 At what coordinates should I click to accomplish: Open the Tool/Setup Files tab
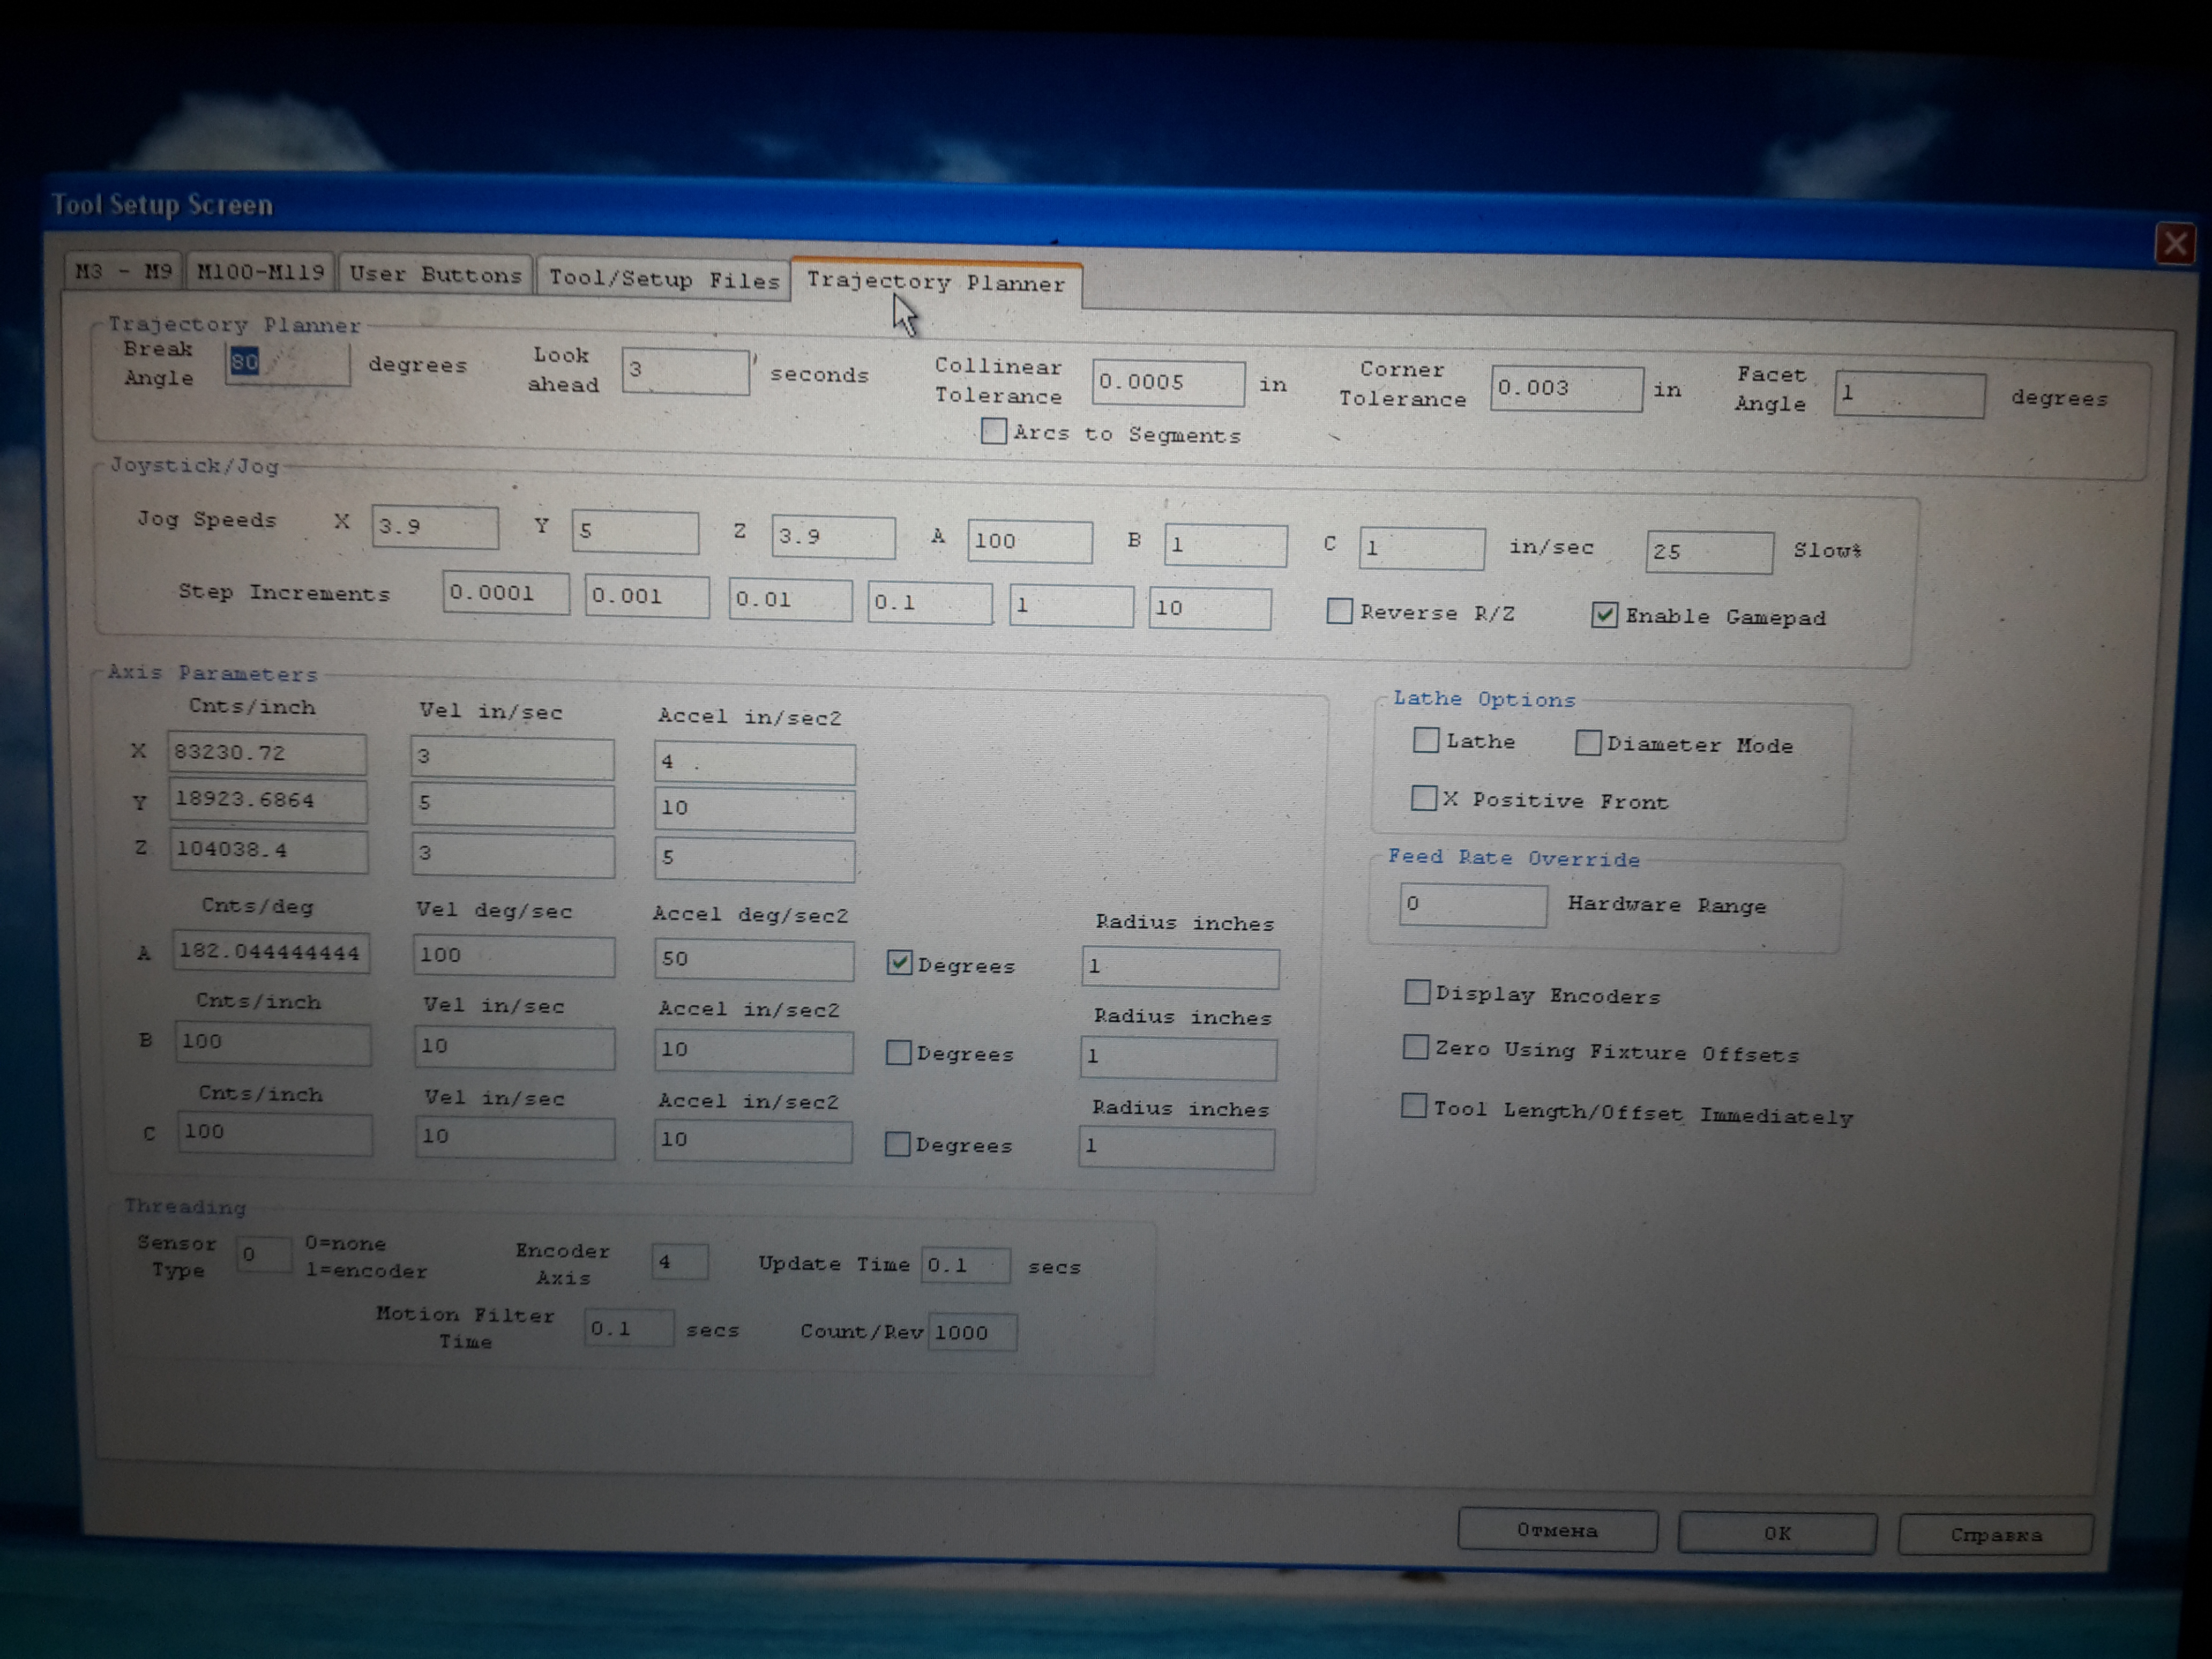[663, 279]
